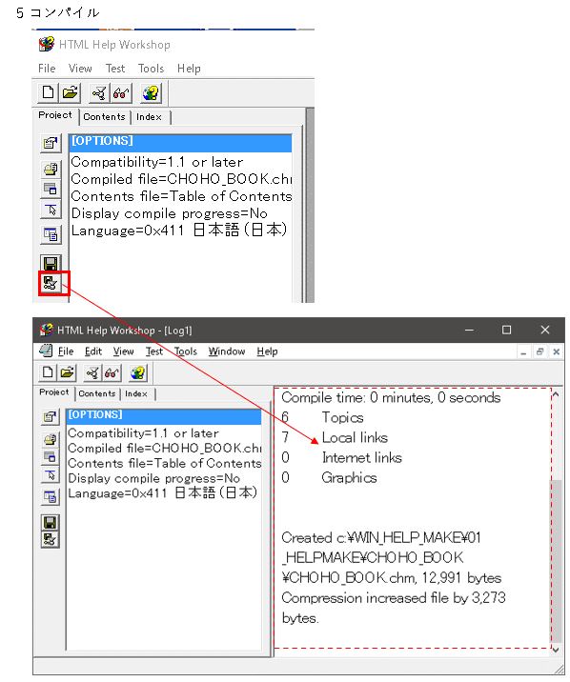Image resolution: width=570 pixels, height=682 pixels.
Task: Select 'Contents file=Table of Contents' in the top window
Action: pos(180,196)
